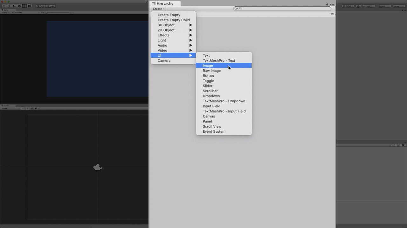Viewport: 407px width, 228px height.
Task: Toggle scene lighting in Scene toolbar
Action: click(27, 108)
